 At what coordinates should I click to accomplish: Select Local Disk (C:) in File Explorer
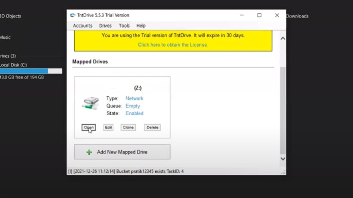pos(14,65)
